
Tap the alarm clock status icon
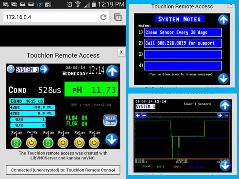click(x=70, y=4)
